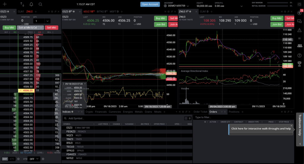
Task: Open the chat bubbles icon in right sidebar
Action: click(x=300, y=21)
